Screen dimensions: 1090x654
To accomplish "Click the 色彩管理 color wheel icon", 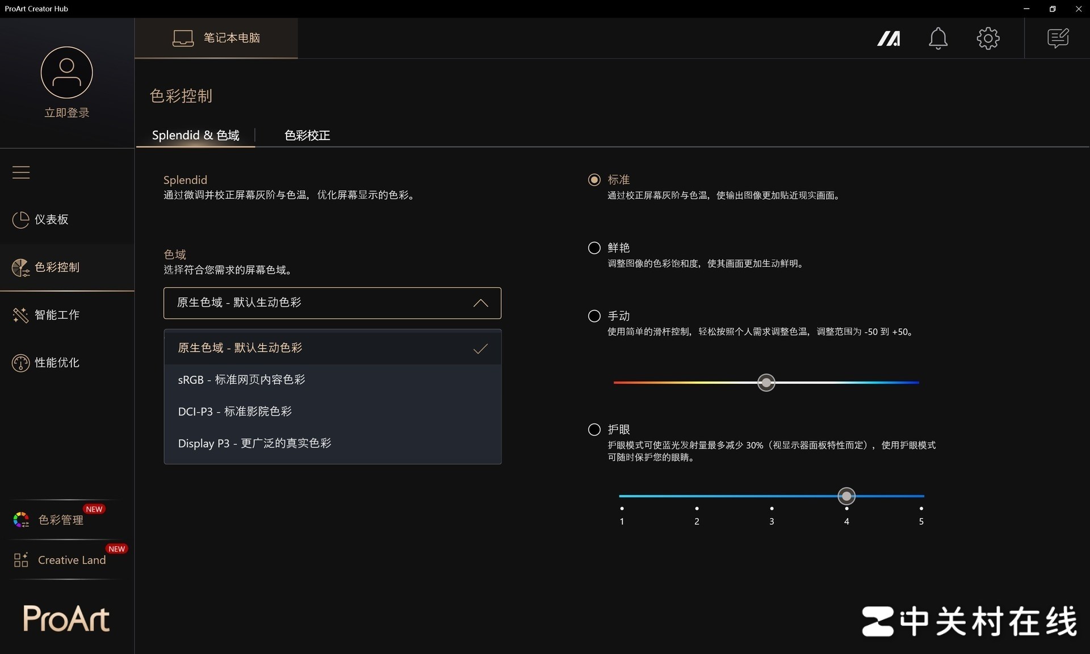I will (21, 519).
